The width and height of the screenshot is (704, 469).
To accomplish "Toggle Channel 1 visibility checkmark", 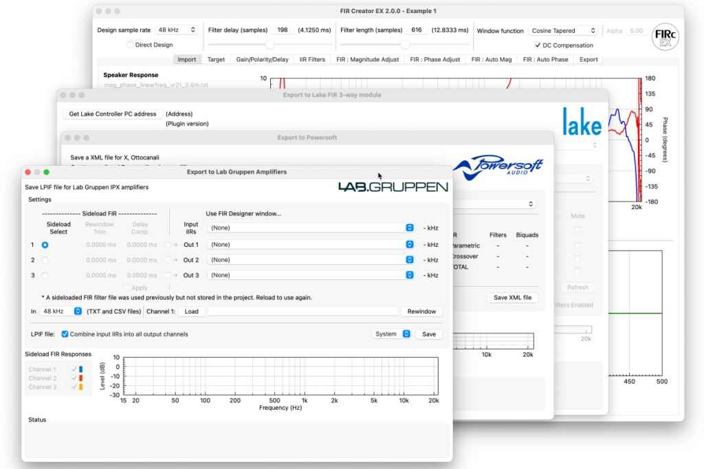I will (74, 369).
